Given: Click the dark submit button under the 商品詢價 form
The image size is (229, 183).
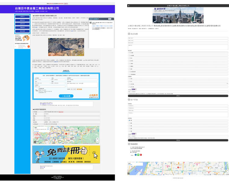Looking at the screenshot, I should 178,96.
